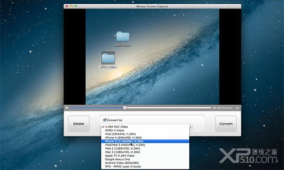Viewport: 284px width, 170px height.
Task: Uncheck the Convert to checkbox
Action: pyautogui.click(x=105, y=120)
